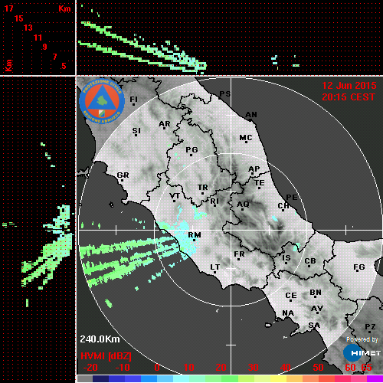383x383 pixels.
Task: Select the RM city label
Action: pyautogui.click(x=195, y=234)
